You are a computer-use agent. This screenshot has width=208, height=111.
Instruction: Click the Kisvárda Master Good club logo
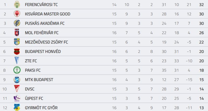click(x=17, y=14)
